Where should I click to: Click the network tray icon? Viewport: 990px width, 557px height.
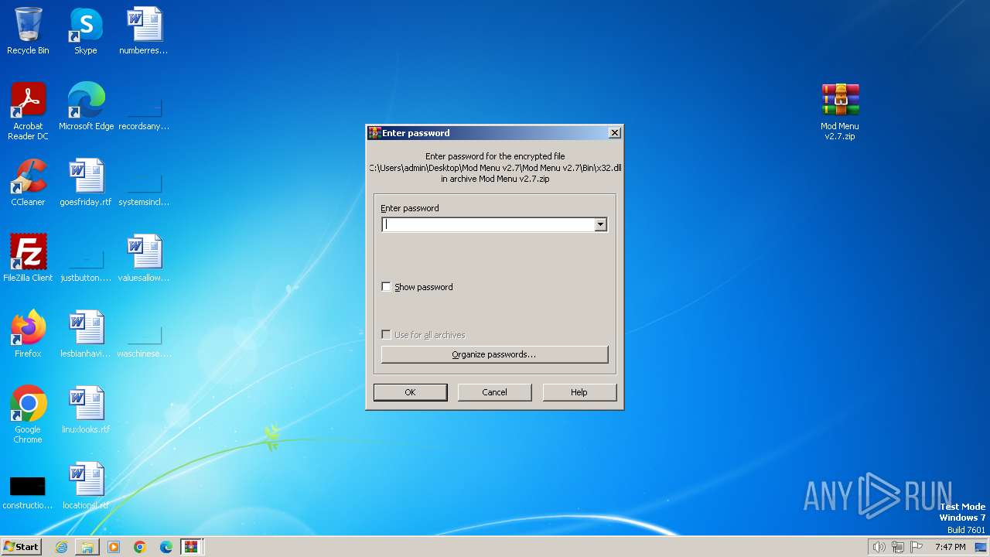coord(897,547)
